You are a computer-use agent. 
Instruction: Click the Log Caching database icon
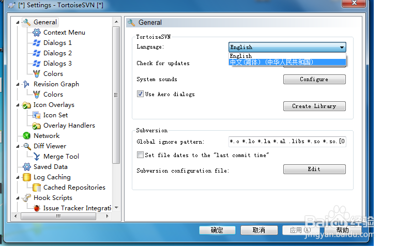click(x=26, y=177)
